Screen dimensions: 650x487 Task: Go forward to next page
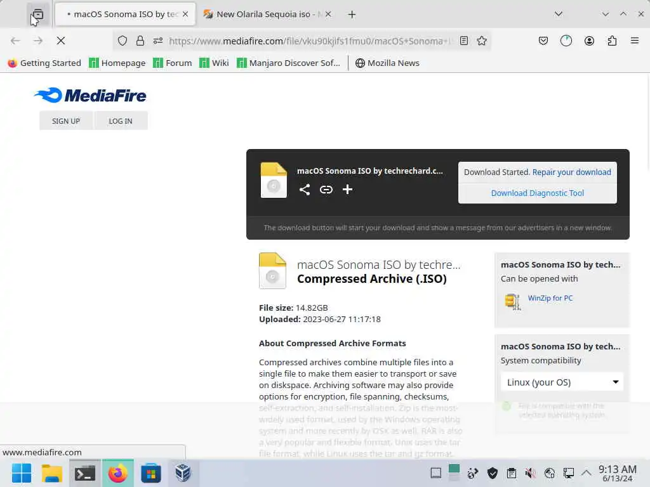(38, 41)
